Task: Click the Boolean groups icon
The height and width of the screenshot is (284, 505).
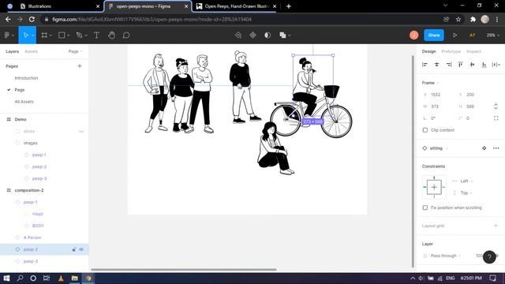Action: (282, 35)
